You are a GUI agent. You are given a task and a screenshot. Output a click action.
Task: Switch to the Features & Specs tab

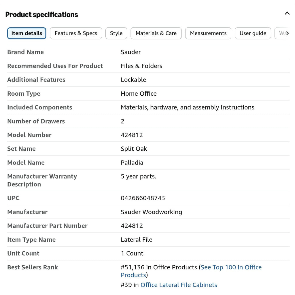[x=76, y=33]
